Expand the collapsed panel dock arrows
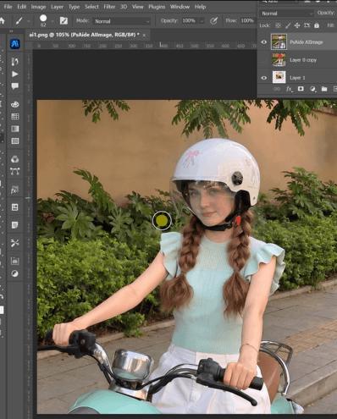 [11, 31]
